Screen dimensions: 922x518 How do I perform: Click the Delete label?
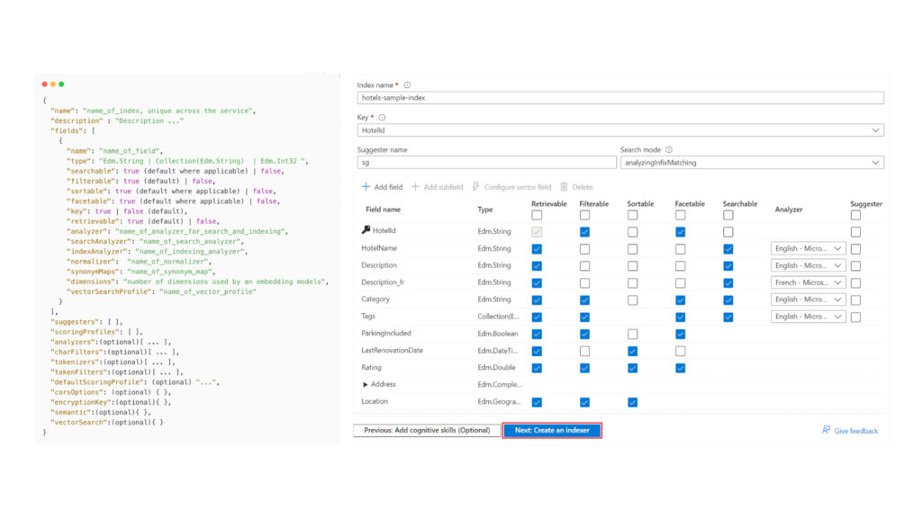tap(583, 187)
